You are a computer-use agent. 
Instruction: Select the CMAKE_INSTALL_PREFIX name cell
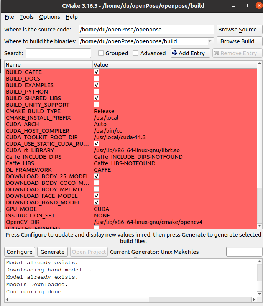[x=38, y=118]
